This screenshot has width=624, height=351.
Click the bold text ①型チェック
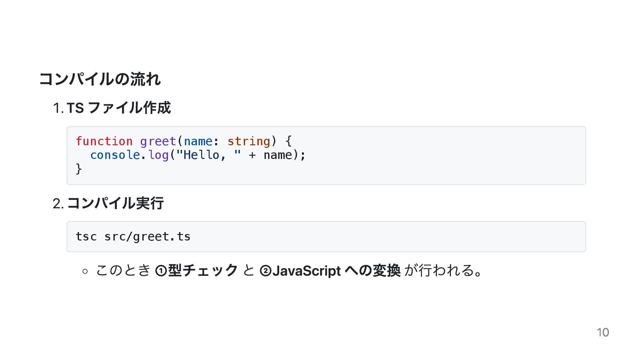point(197,270)
